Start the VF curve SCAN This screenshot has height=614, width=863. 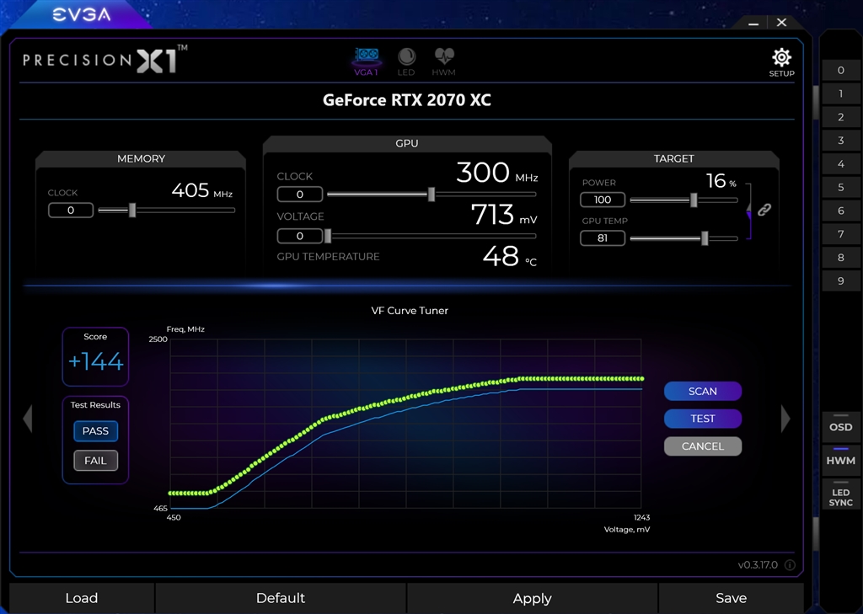[703, 391]
